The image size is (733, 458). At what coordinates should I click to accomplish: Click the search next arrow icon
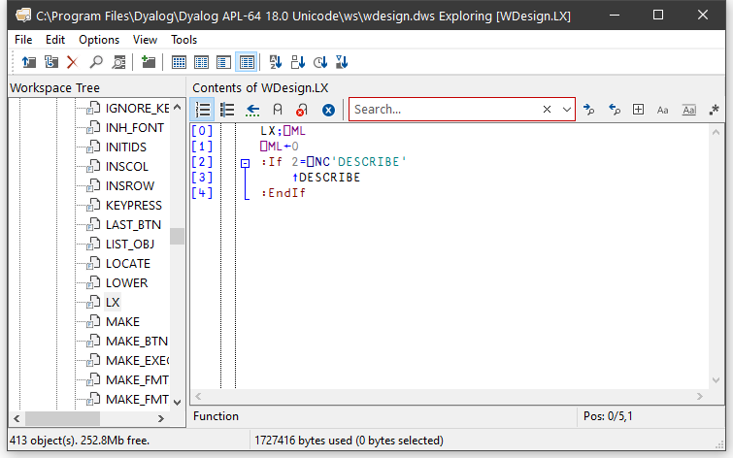coord(589,110)
